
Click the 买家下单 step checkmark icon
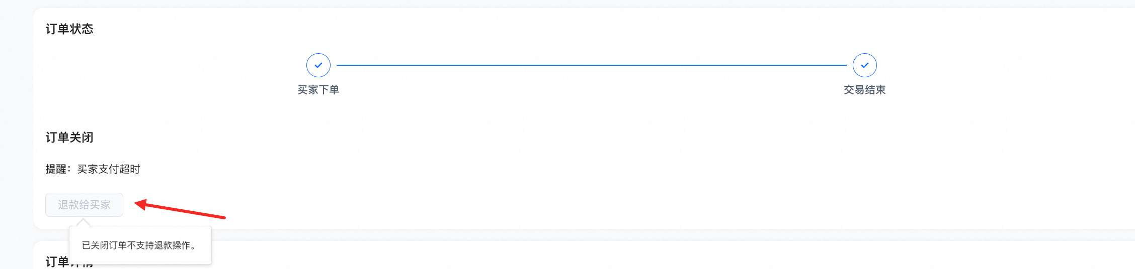tap(318, 65)
